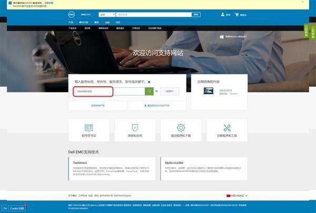Click the browse all products link
Screen dimensions: 316x213
click(98, 106)
